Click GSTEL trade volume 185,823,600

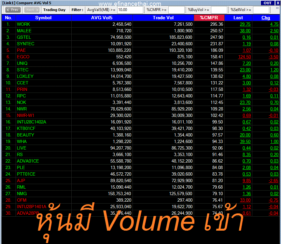coord(181,37)
